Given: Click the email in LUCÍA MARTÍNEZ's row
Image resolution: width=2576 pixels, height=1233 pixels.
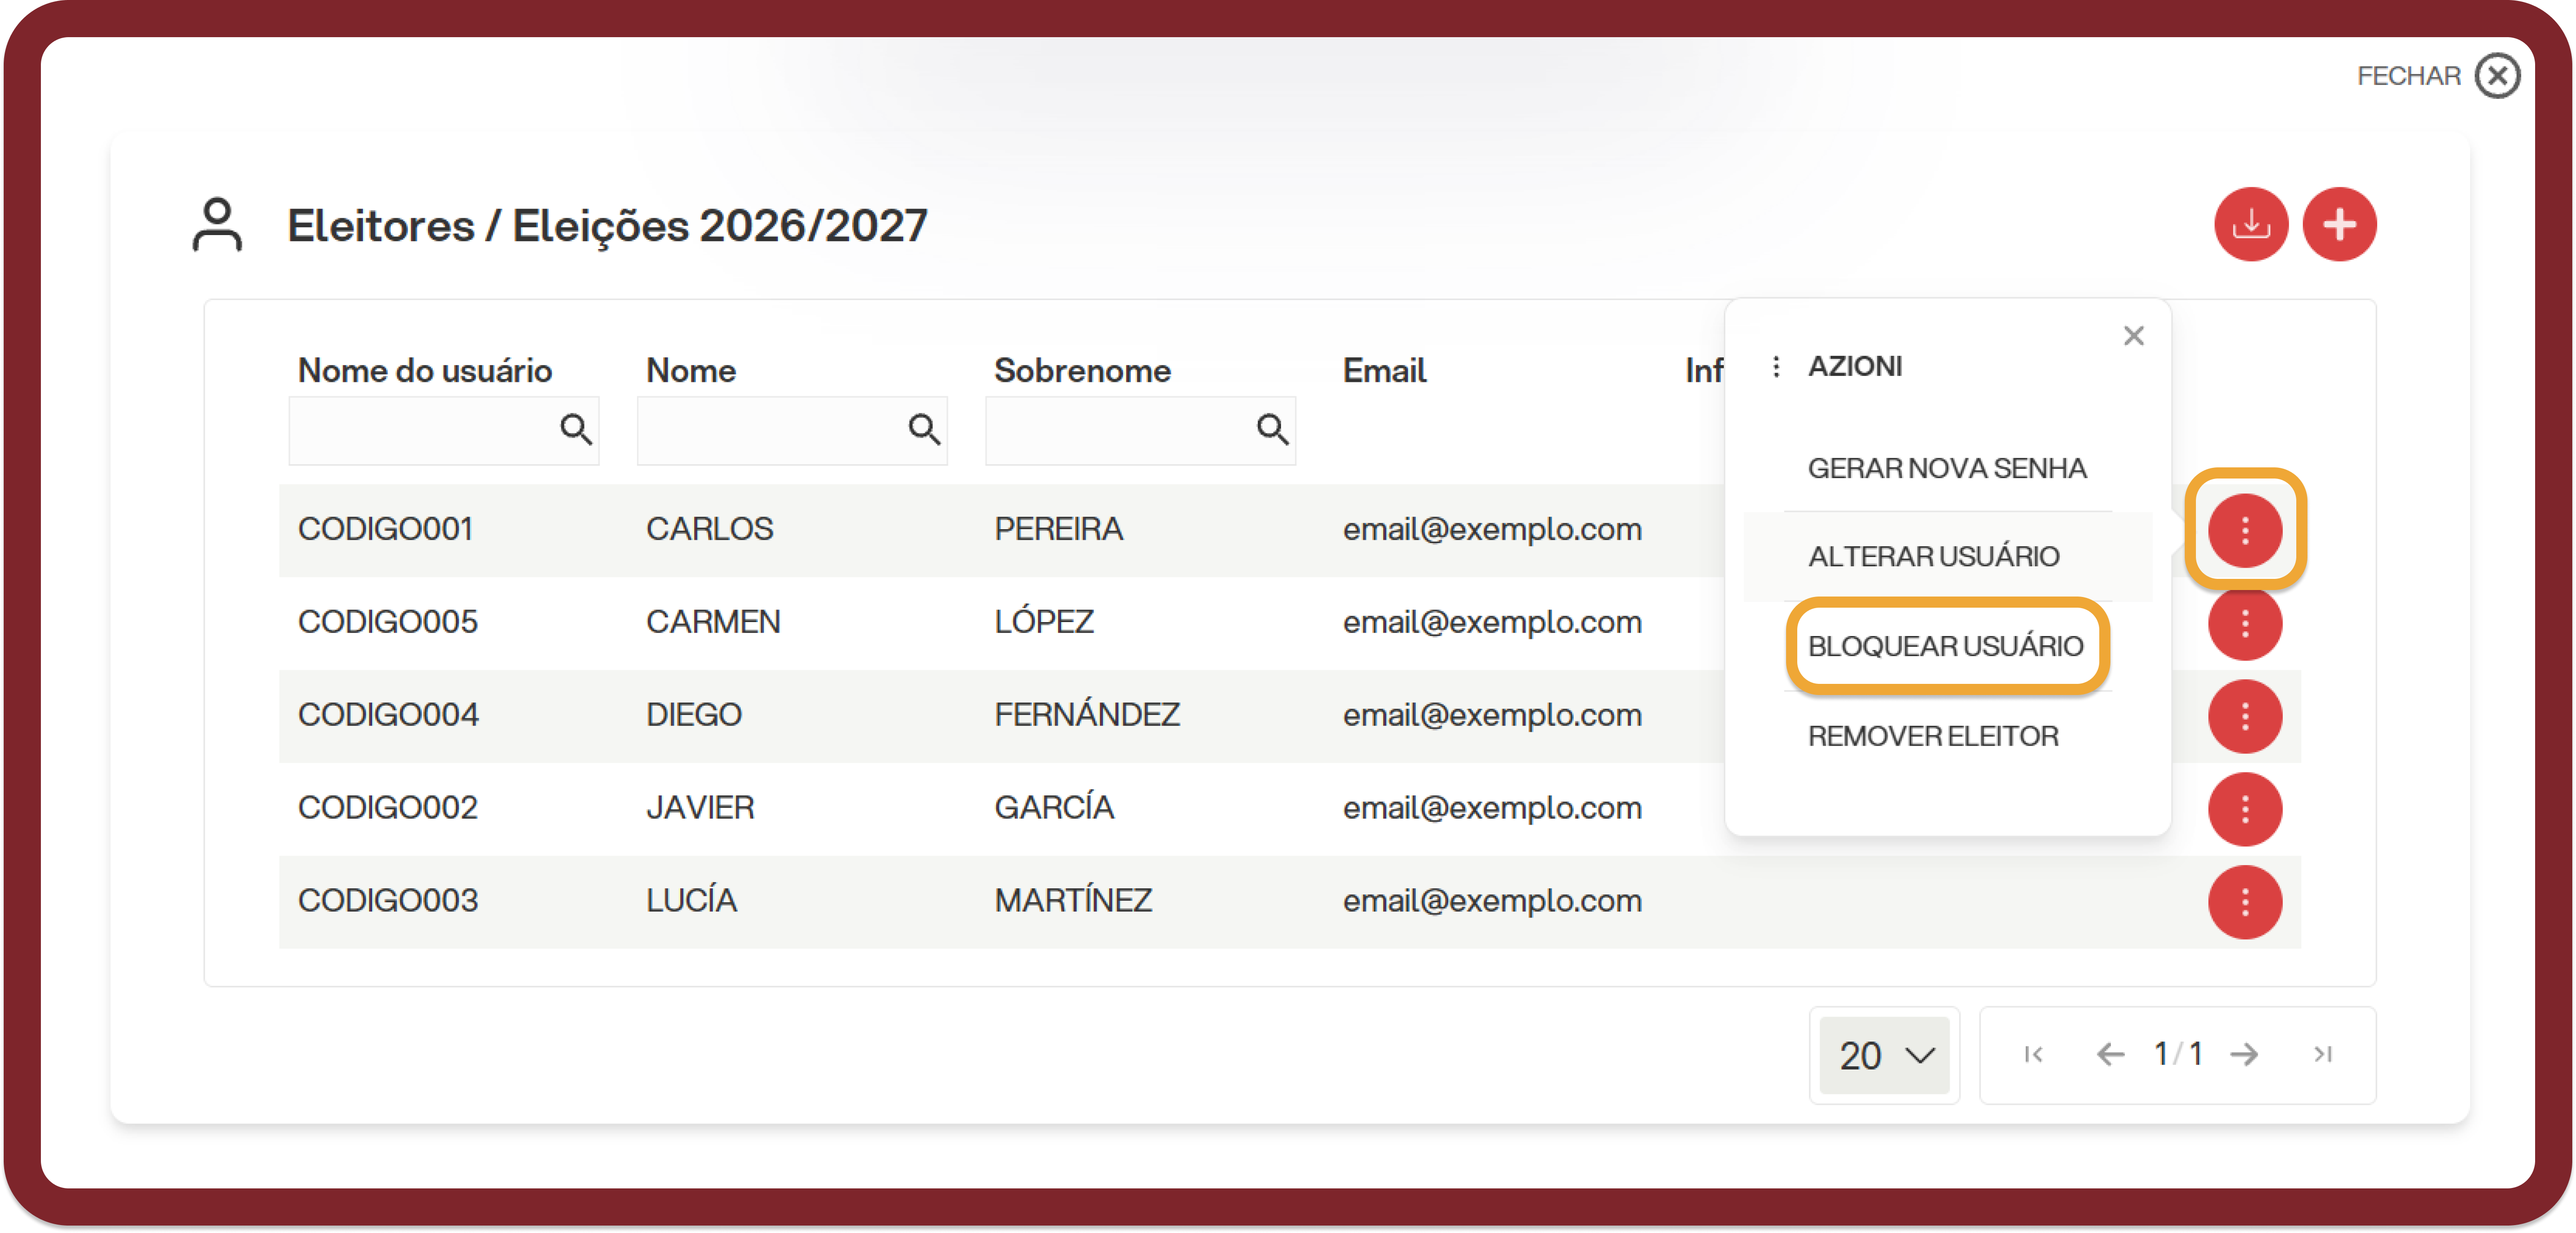Looking at the screenshot, I should click(x=1492, y=902).
